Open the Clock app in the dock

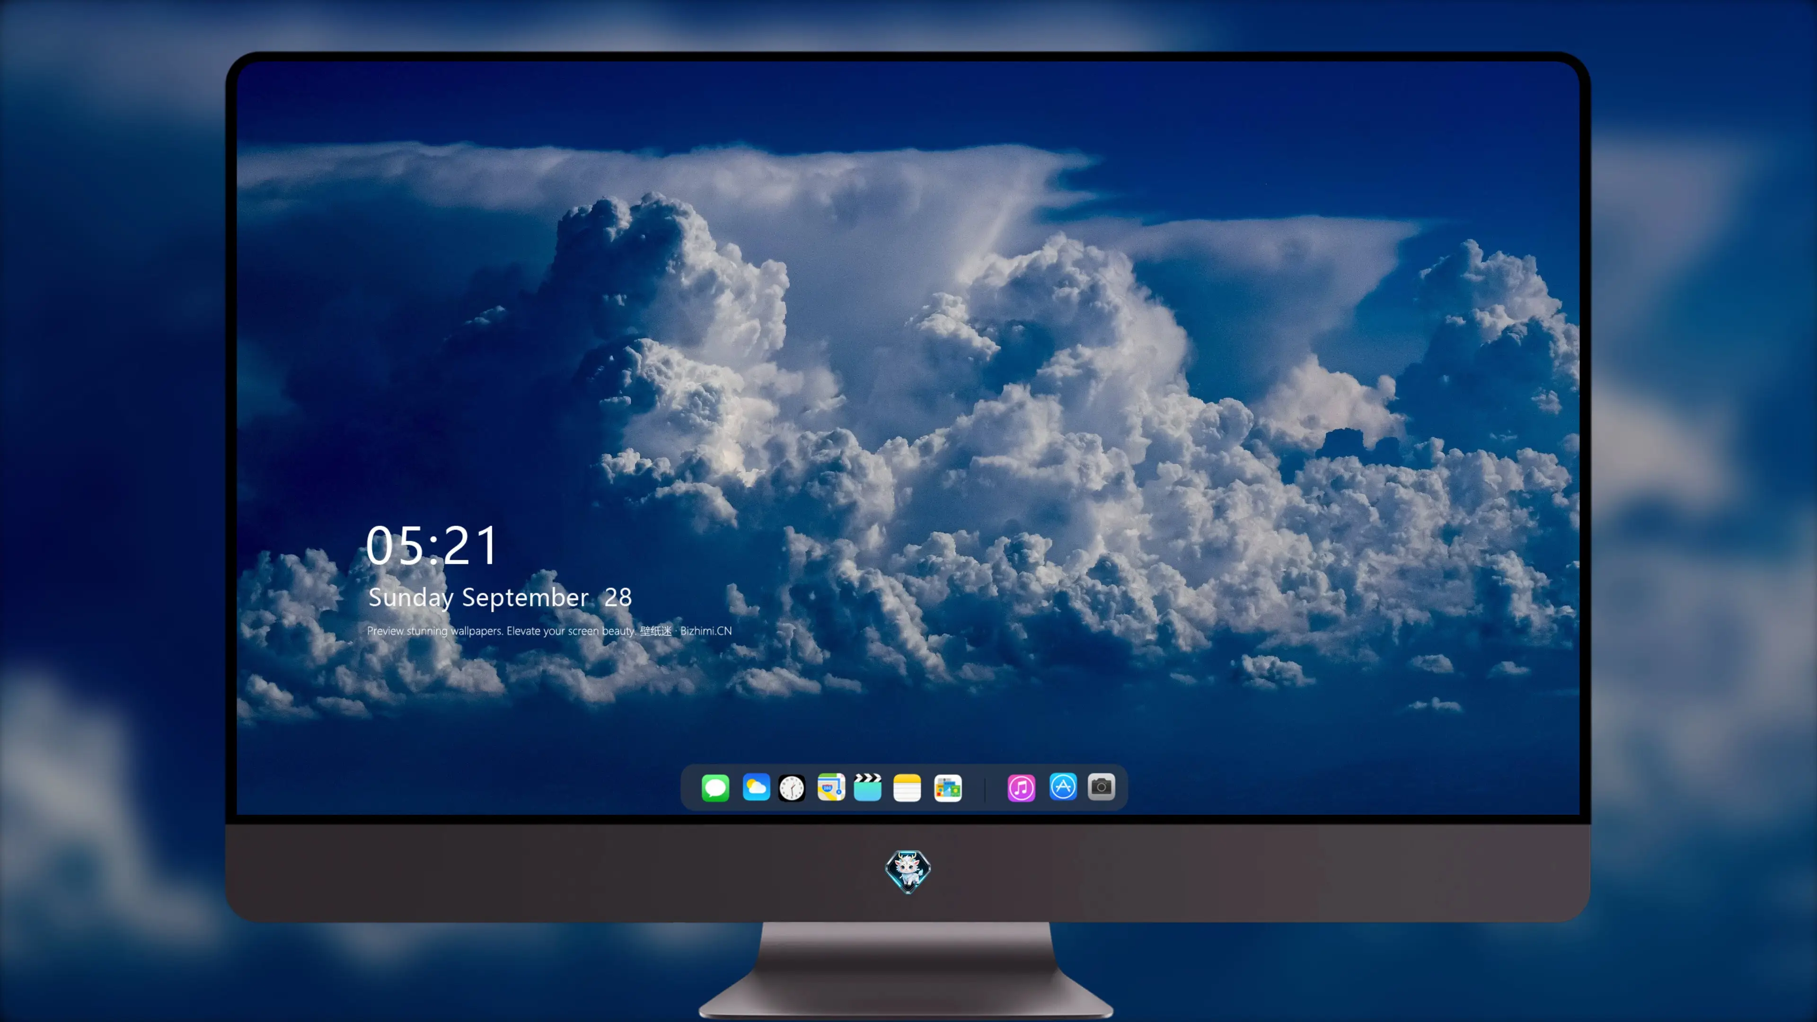792,787
